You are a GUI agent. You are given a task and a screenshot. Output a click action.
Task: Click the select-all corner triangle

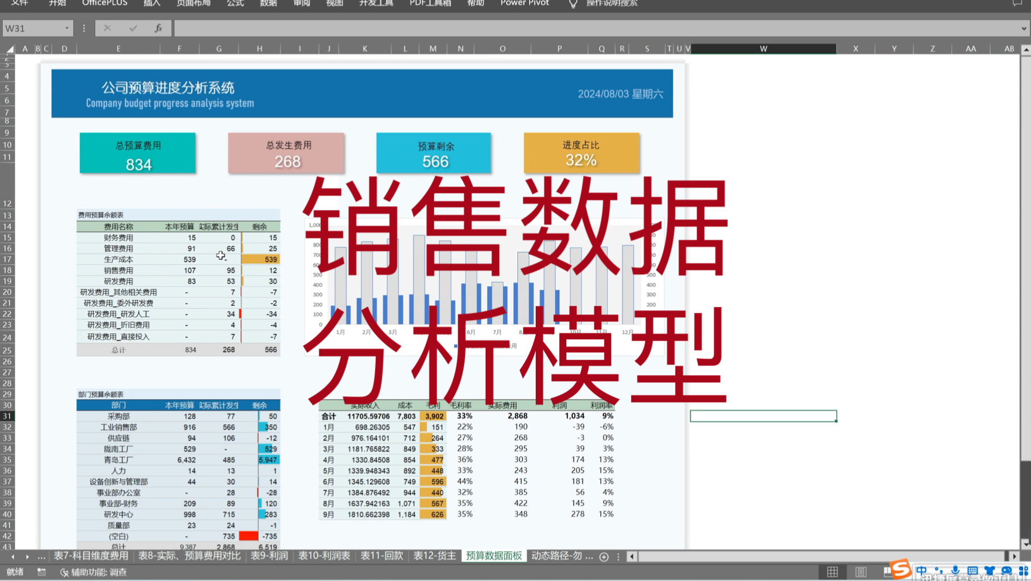[10, 49]
